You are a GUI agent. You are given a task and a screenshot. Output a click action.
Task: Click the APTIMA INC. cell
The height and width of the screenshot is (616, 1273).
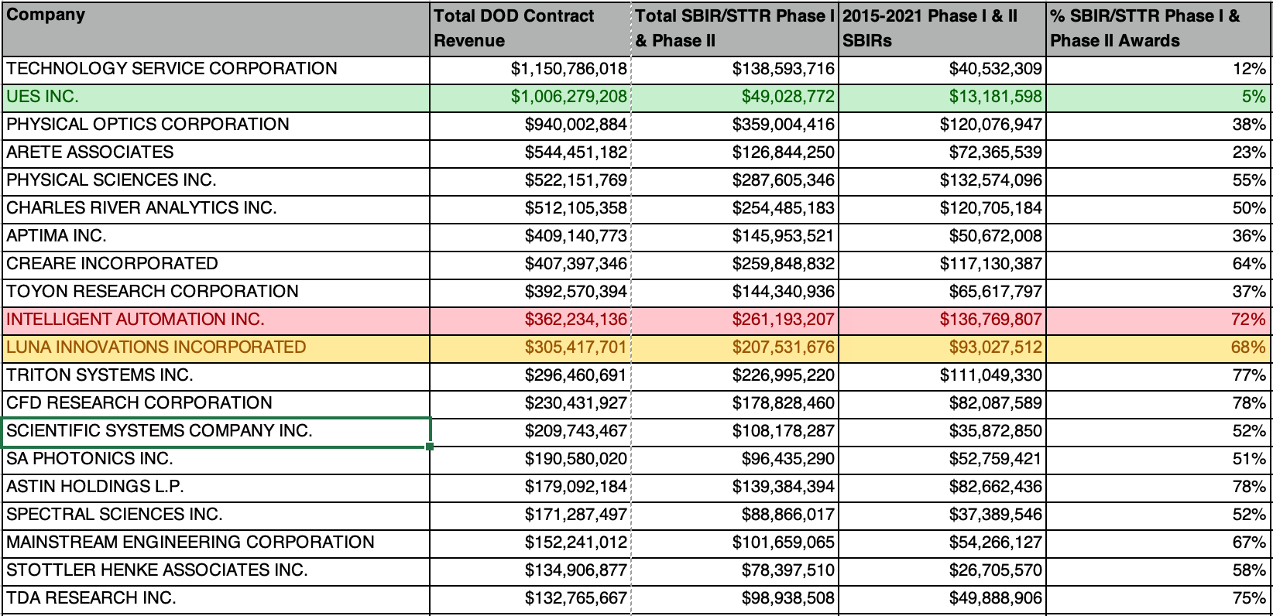point(216,237)
